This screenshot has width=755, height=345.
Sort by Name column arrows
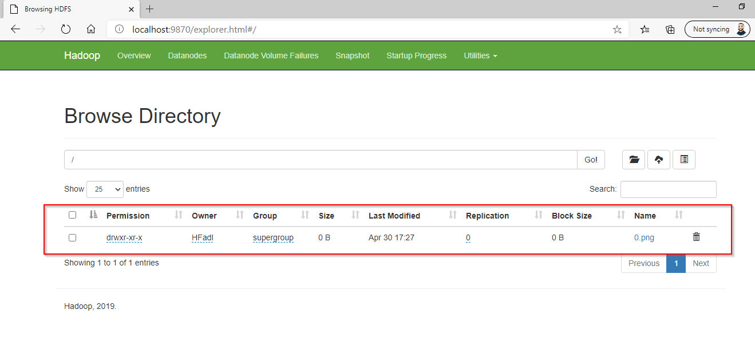[679, 215]
